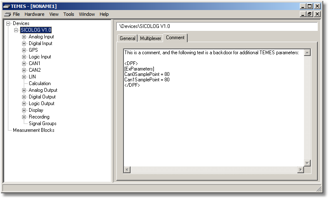This screenshot has height=199, width=329.
Task: Open the Tools menu
Action: click(x=69, y=14)
